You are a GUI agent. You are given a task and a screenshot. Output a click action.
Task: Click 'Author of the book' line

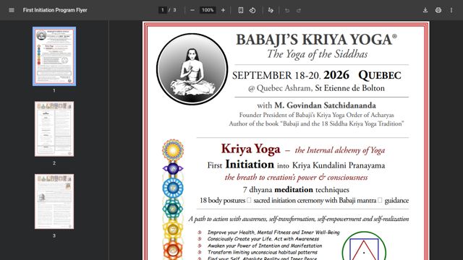pyautogui.click(x=316, y=123)
